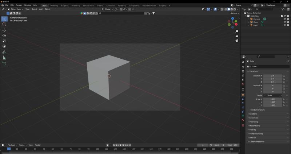Select the Cursor tool
The image size is (291, 154).
tap(4, 24)
